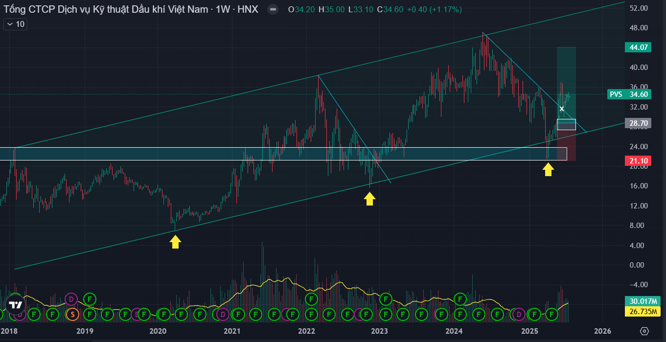The width and height of the screenshot is (666, 342).
Task: Click the red 21.10 stop price label
Action: point(638,160)
